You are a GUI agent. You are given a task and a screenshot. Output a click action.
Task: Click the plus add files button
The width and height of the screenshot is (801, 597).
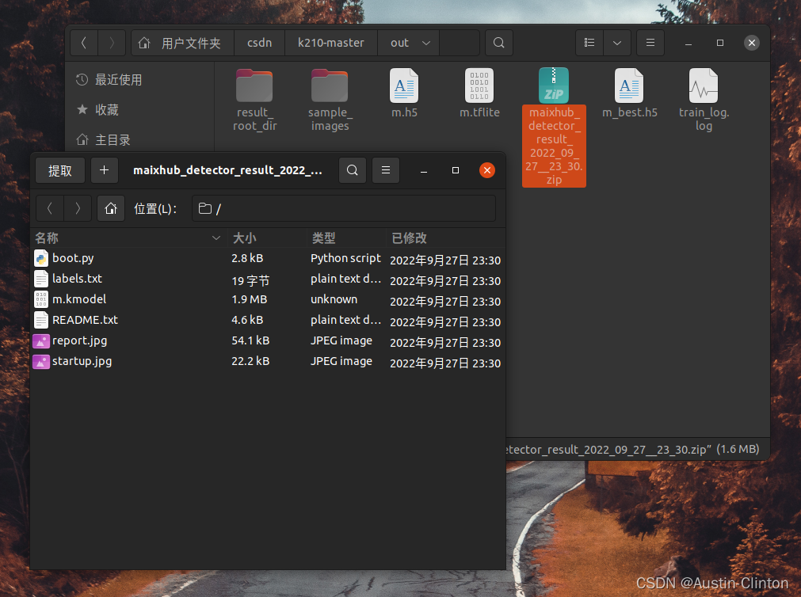[105, 170]
